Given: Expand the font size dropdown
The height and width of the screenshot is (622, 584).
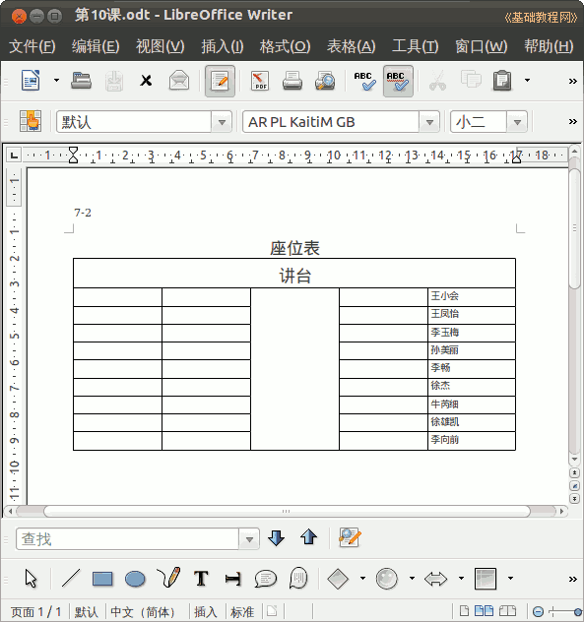Looking at the screenshot, I should click(x=517, y=122).
